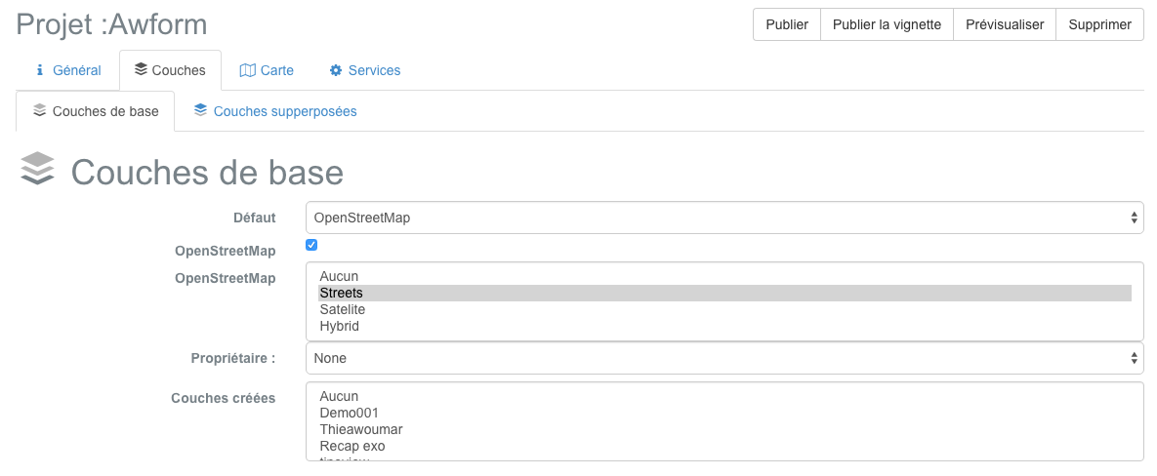Click the Publier la vignette button
The height and width of the screenshot is (476, 1157).
pyautogui.click(x=887, y=24)
